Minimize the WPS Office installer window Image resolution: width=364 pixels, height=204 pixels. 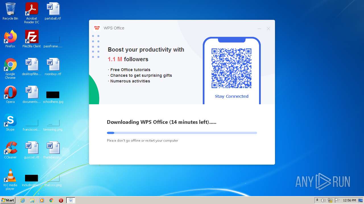[x=259, y=29]
